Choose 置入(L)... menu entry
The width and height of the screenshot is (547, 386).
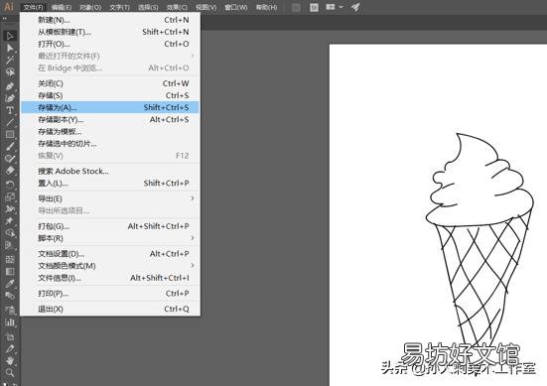click(x=110, y=183)
